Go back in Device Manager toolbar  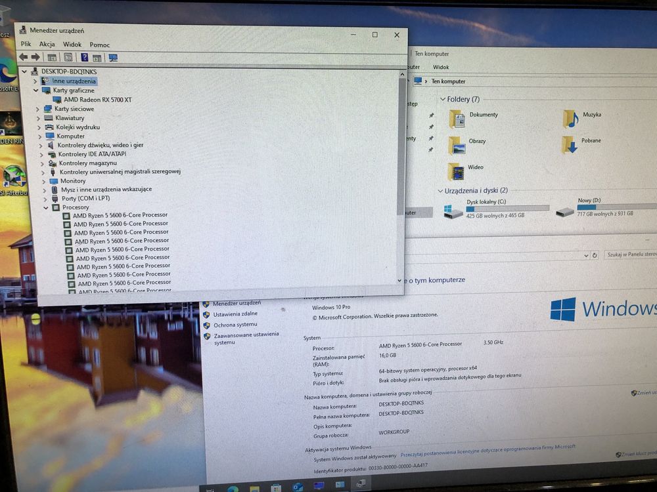pos(24,57)
